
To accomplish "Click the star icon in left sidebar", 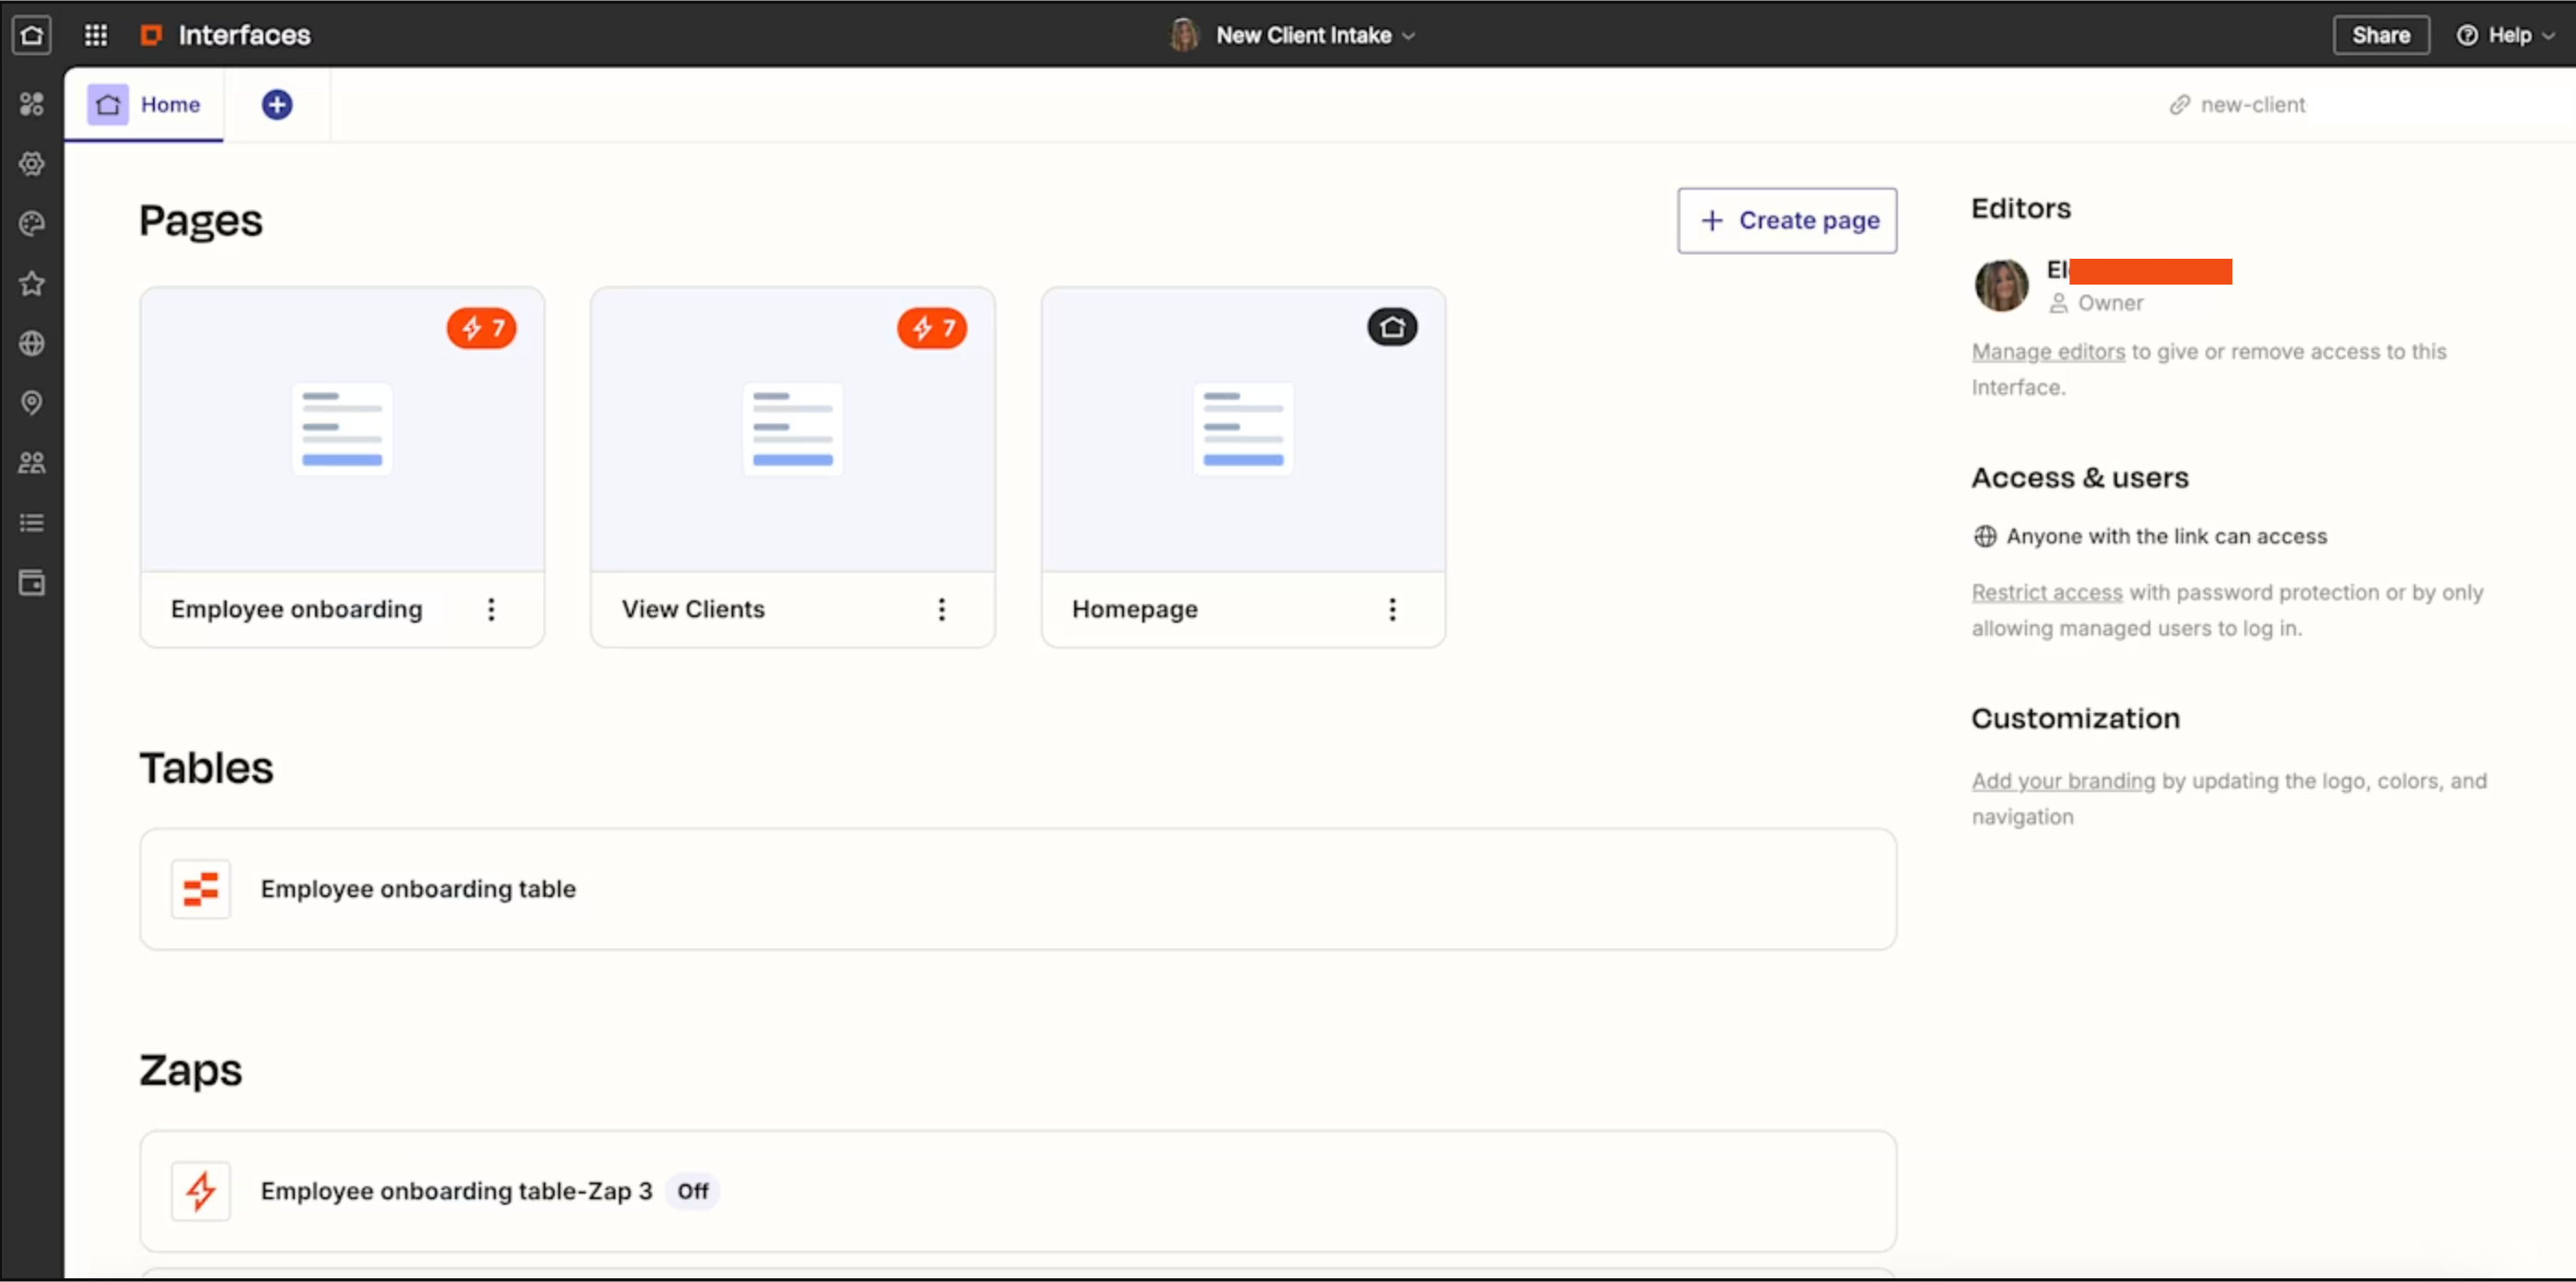I will coord(32,284).
